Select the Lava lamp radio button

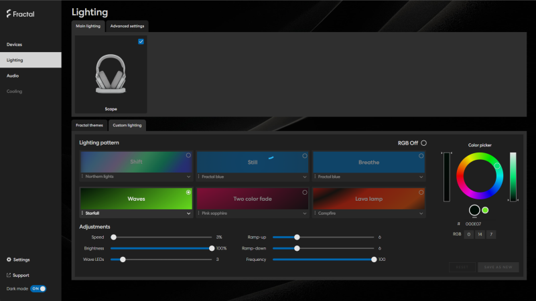click(421, 192)
